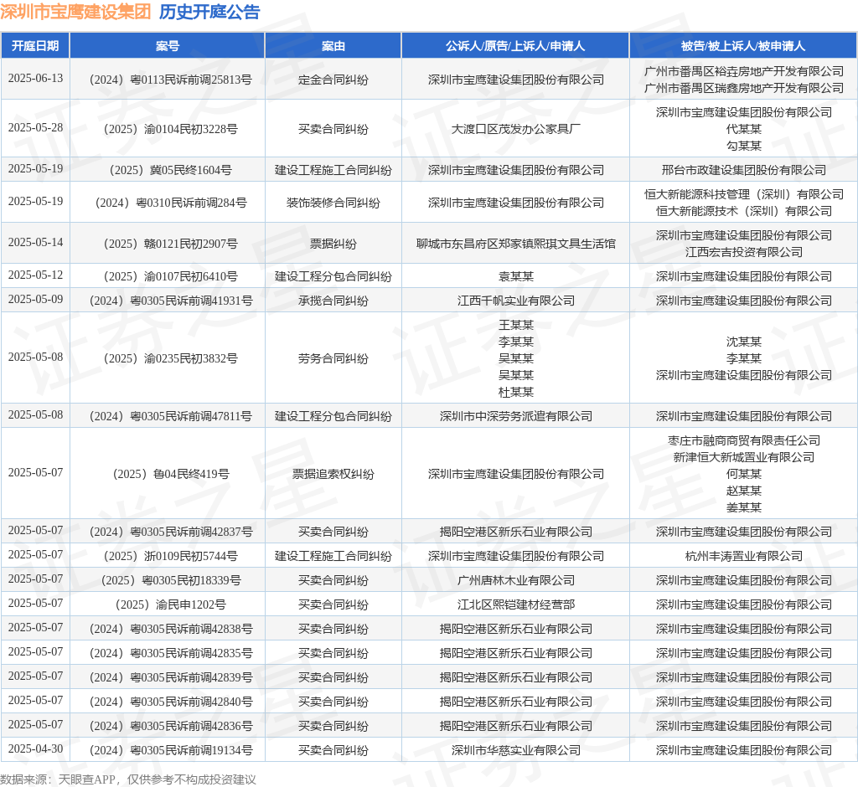Select date cell 2025-04-30
The width and height of the screenshot is (858, 787).
(x=35, y=748)
